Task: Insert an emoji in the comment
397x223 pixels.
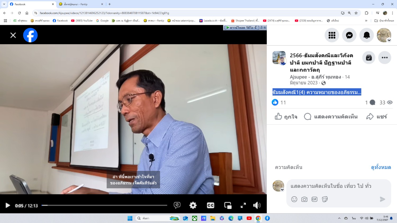Action: pos(294,199)
